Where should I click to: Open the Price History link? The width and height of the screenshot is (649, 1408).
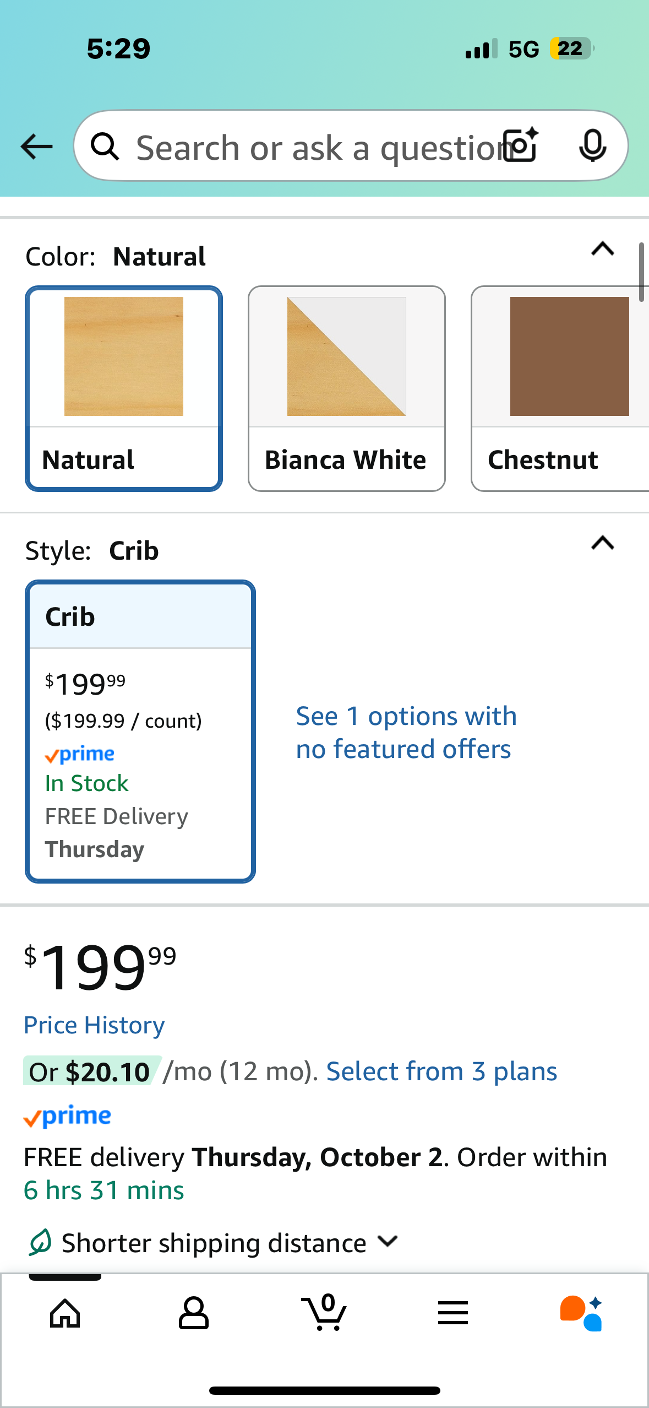tap(94, 1025)
